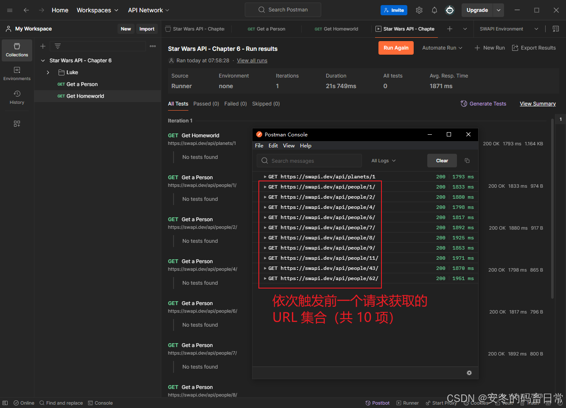Focus the Search Postman field

[283, 10]
